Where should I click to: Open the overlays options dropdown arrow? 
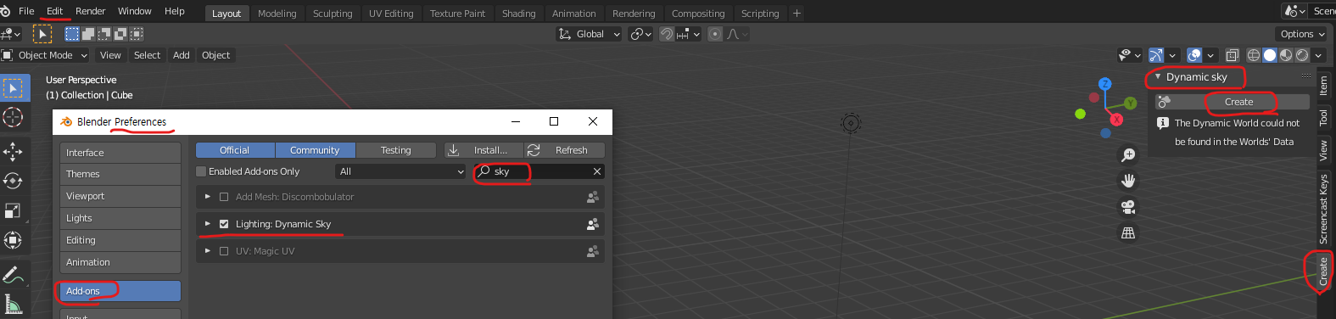(1210, 55)
